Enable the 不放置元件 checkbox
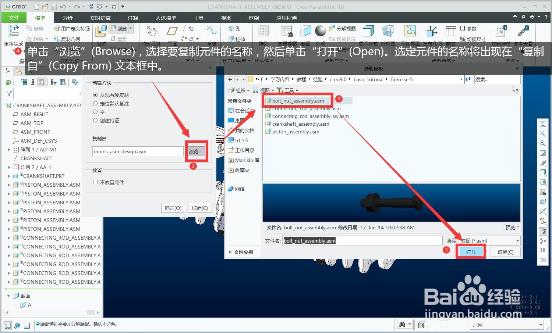The width and height of the screenshot is (552, 333). 95,182
